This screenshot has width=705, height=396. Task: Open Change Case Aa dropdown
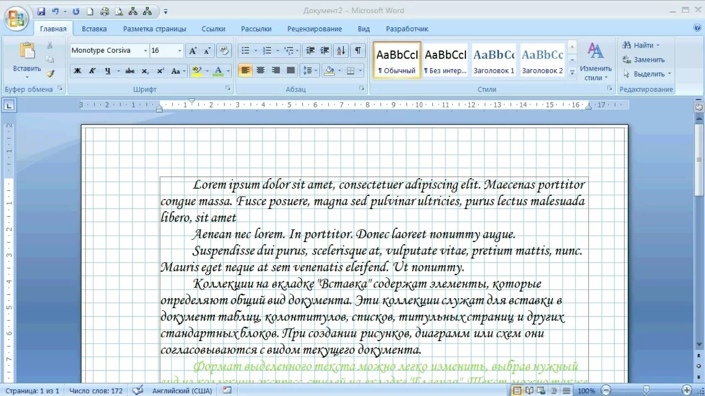coord(178,71)
